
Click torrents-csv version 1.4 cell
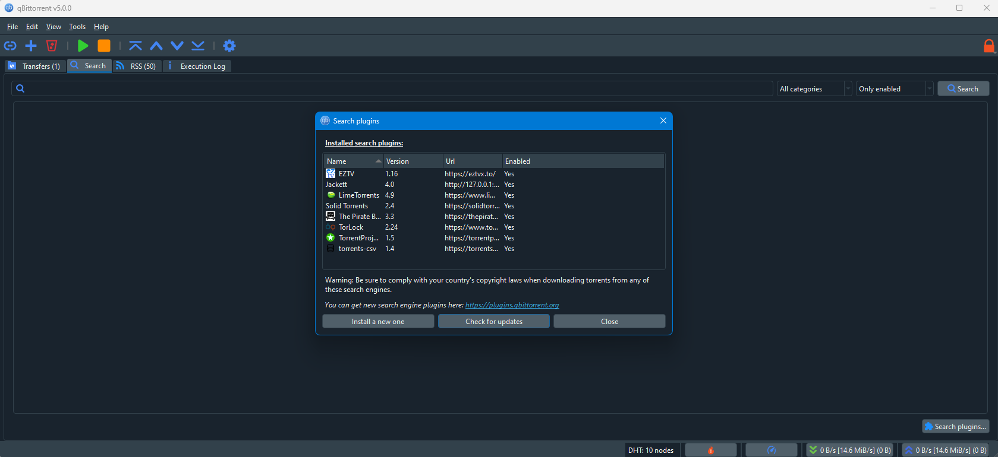point(390,248)
